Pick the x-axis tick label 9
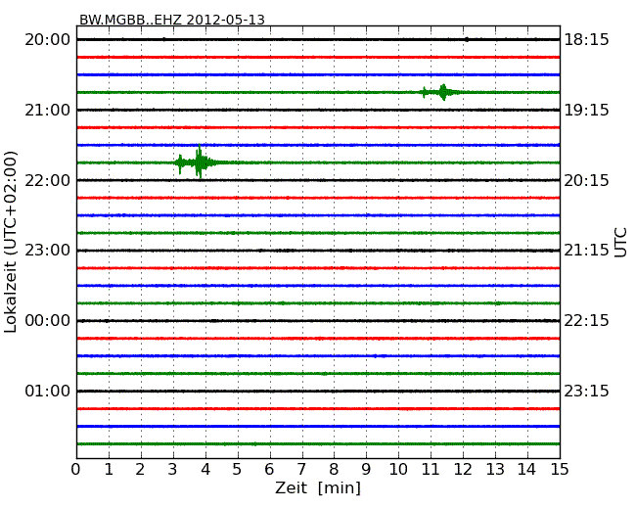This screenshot has width=636, height=509. pyautogui.click(x=366, y=469)
